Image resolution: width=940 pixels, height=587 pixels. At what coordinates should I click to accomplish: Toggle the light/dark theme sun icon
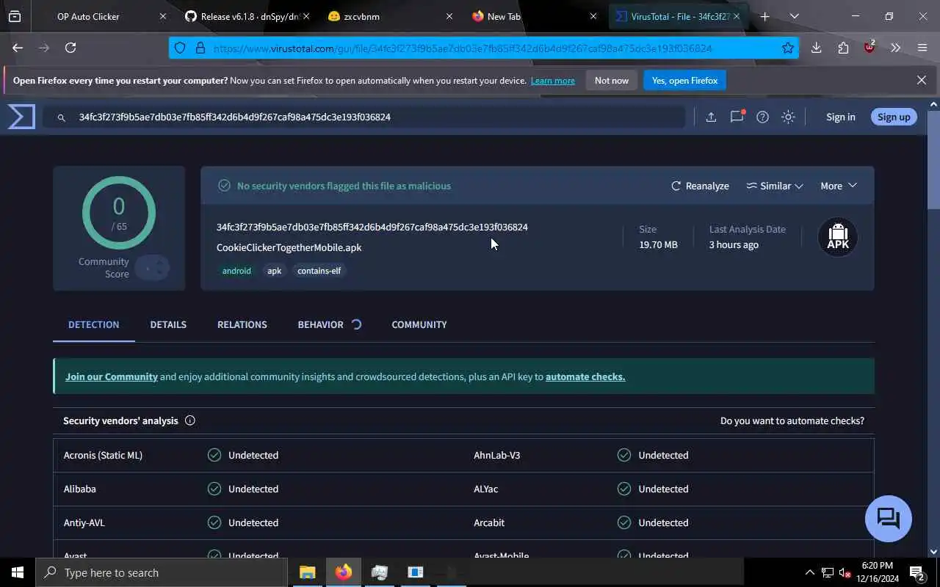coord(788,117)
